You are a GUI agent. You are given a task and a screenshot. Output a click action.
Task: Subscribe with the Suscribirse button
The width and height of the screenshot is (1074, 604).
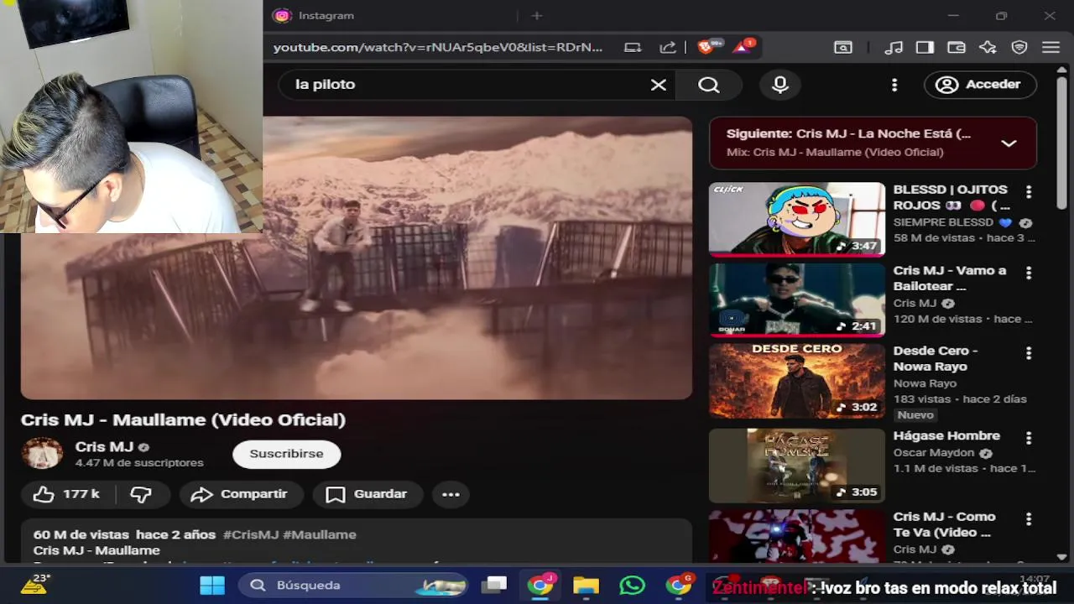tap(286, 454)
